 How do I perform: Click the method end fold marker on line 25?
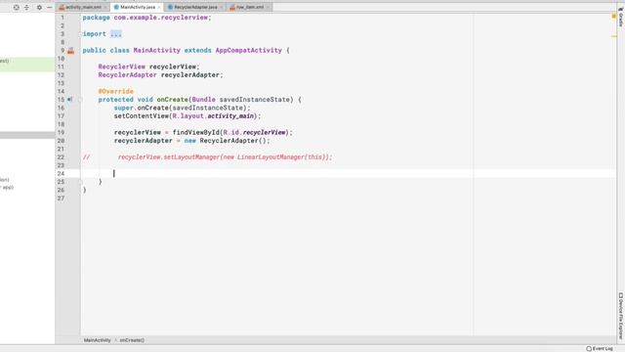coord(80,182)
